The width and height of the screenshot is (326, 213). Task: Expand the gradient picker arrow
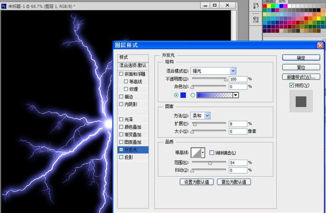236,95
